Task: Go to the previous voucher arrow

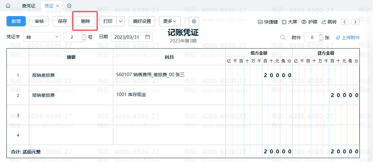Action: click(x=345, y=22)
